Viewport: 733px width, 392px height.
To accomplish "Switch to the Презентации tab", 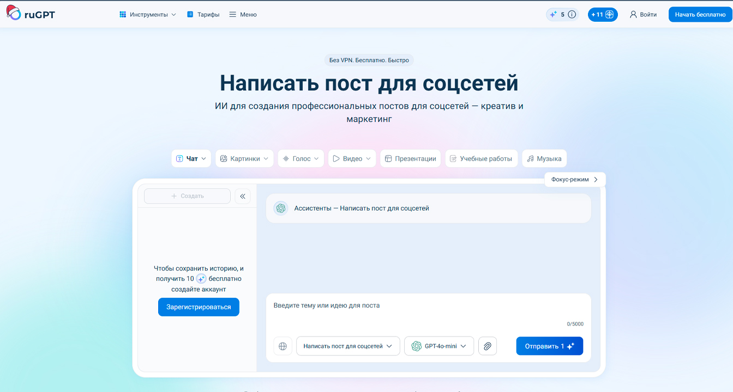I will click(410, 158).
